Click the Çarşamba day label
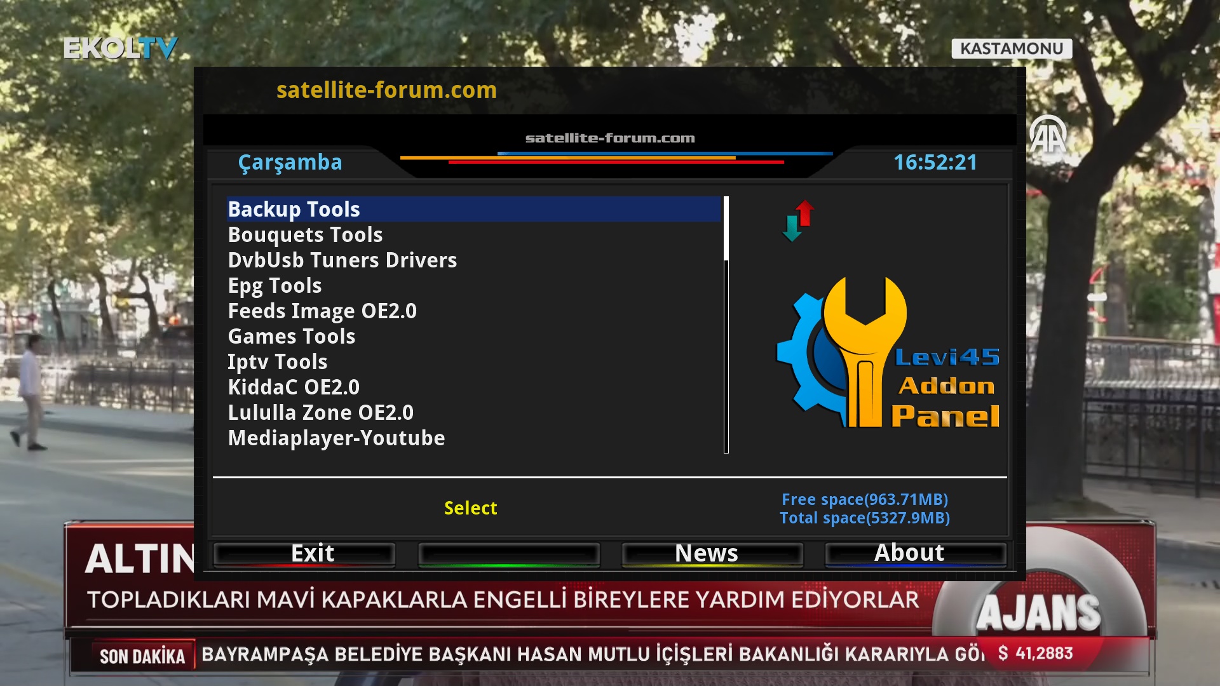 290,163
